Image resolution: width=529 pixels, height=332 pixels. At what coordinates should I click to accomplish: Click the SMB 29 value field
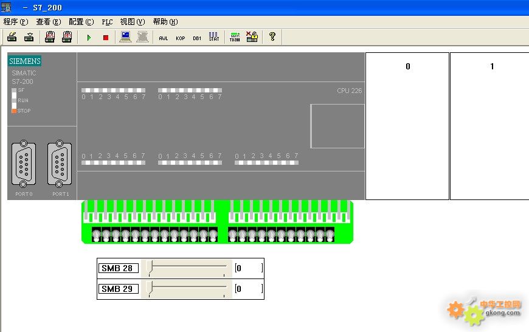(x=249, y=289)
